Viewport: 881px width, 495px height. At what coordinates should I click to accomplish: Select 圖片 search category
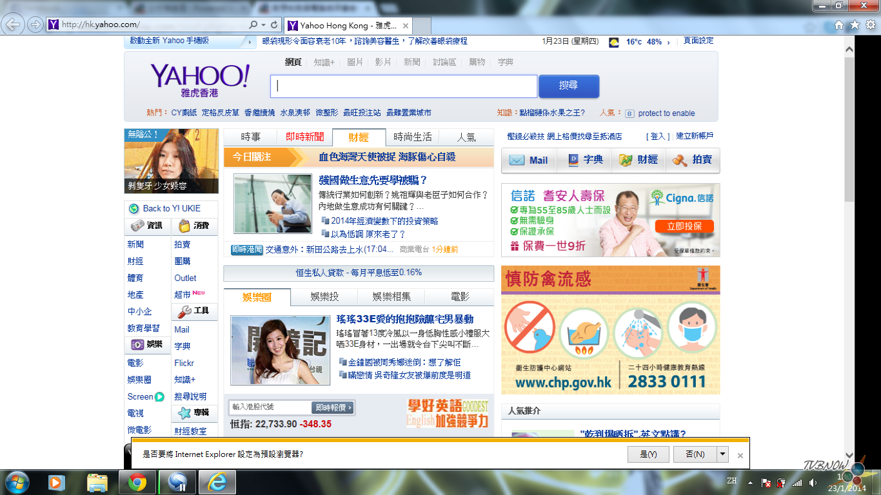pos(355,63)
